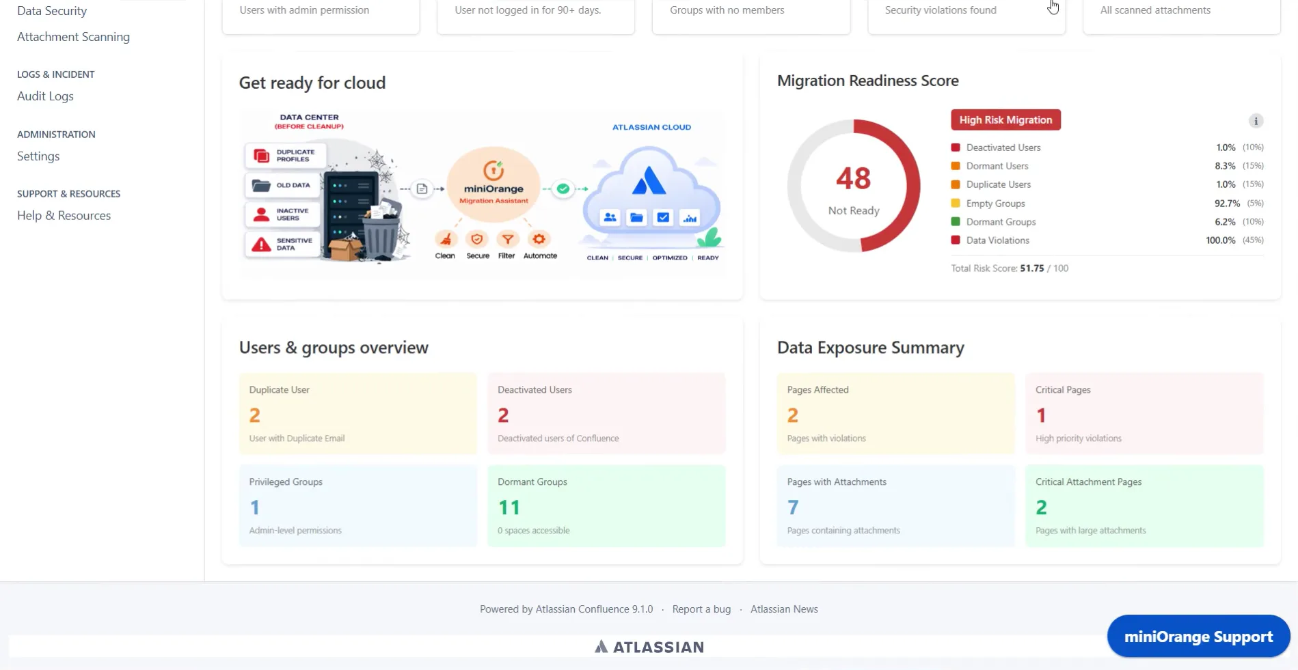Click the Data Violations red legend swatch
Image resolution: width=1298 pixels, height=670 pixels.
pyautogui.click(x=956, y=240)
